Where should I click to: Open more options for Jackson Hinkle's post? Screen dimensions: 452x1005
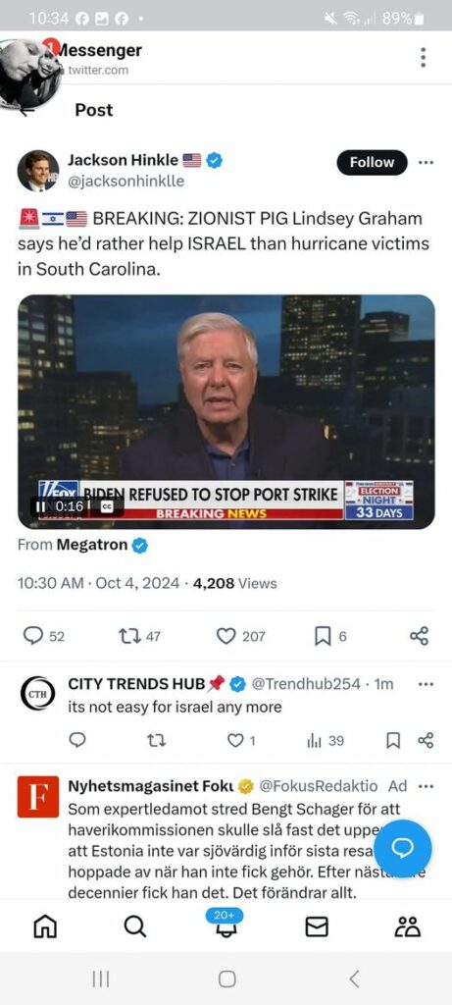click(426, 162)
